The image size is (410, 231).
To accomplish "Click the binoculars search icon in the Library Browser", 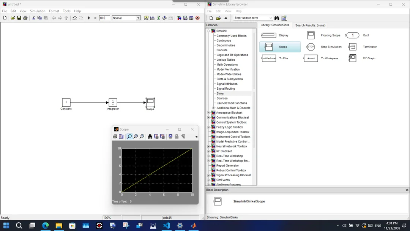I will (277, 18).
